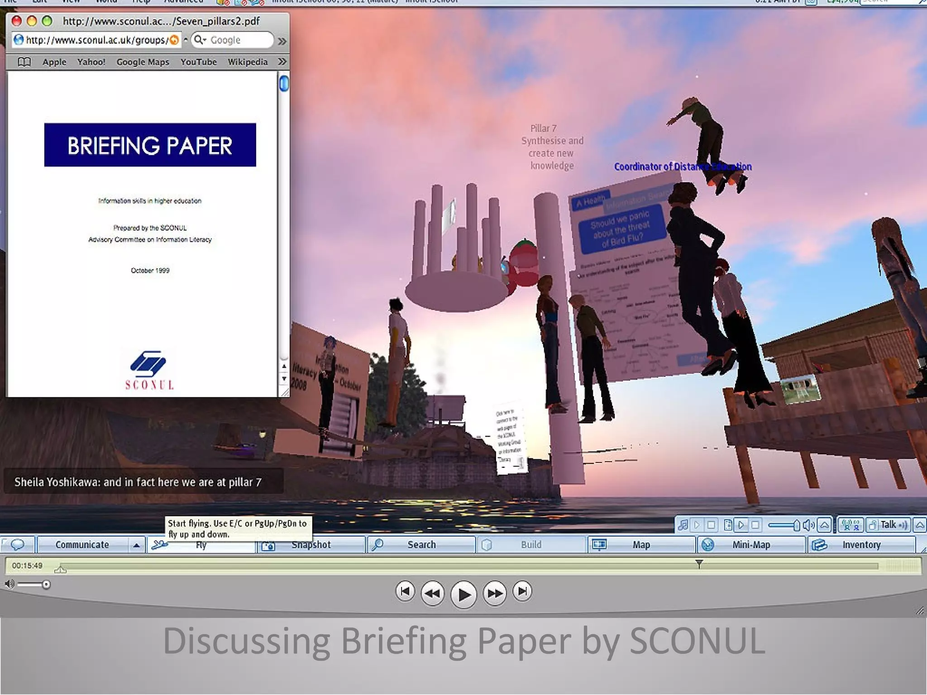Open the Yahoo! bookmark

(x=91, y=62)
